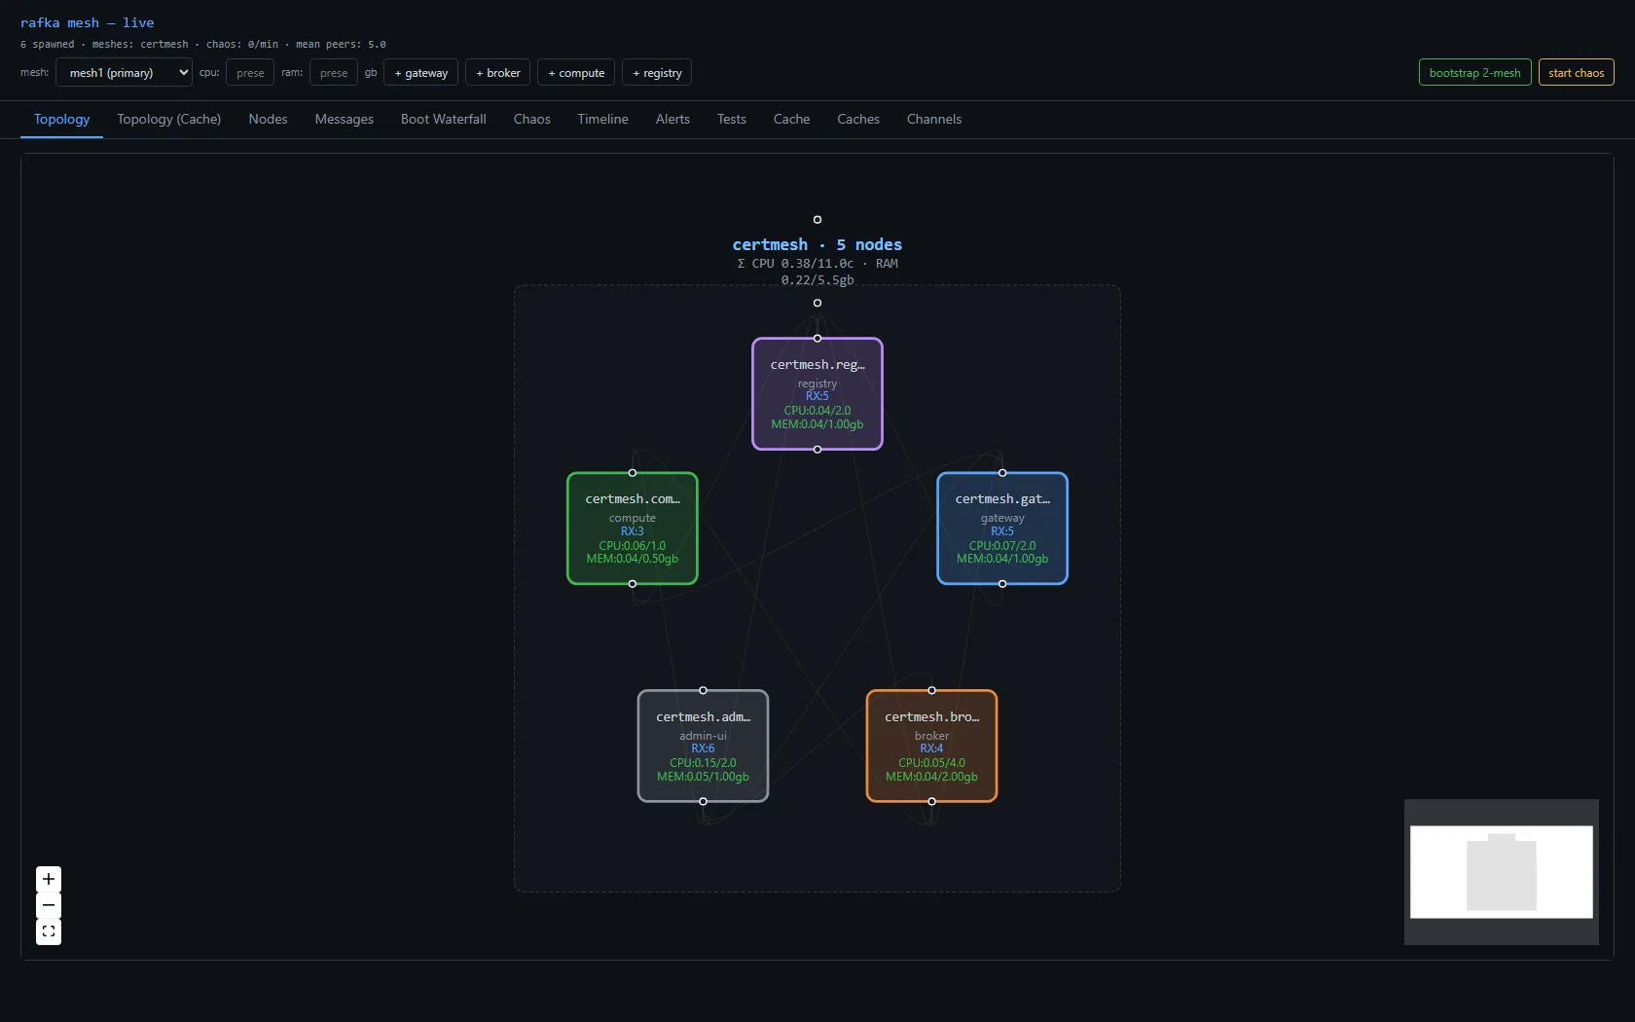Select the certmesh gateway node card
Image resolution: width=1635 pixels, height=1022 pixels.
click(x=1002, y=529)
